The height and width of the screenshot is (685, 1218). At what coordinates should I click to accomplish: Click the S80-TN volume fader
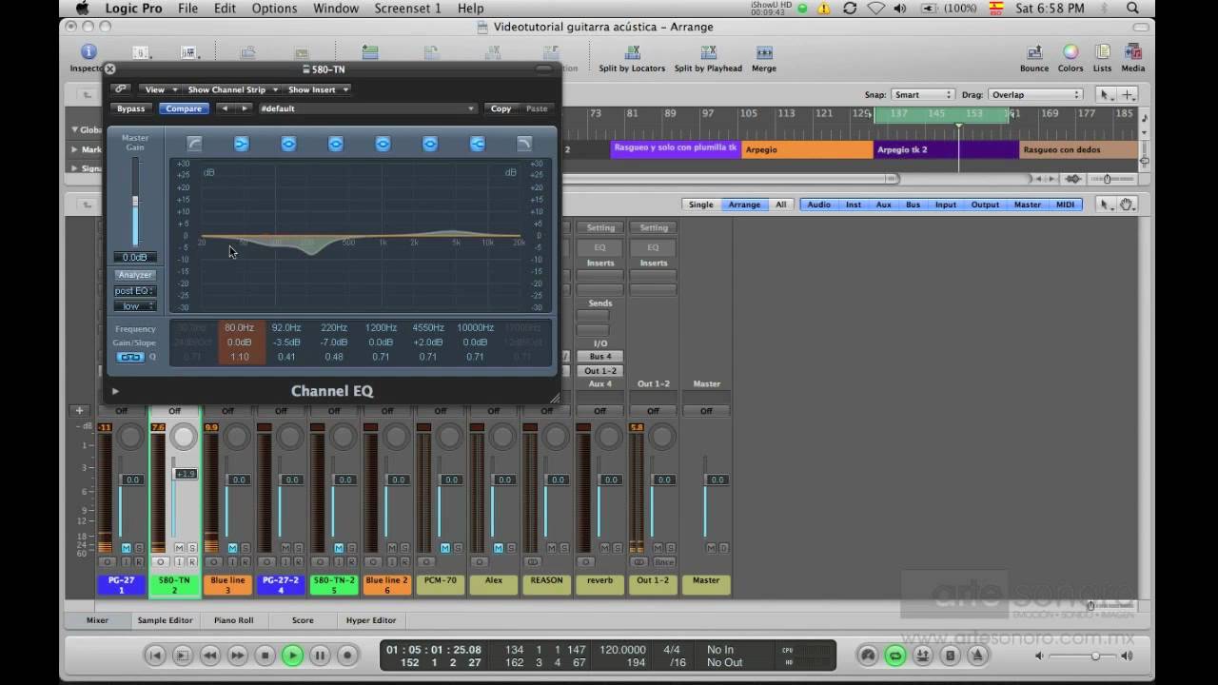(x=185, y=474)
